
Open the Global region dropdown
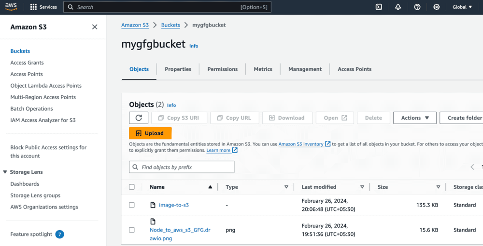(x=462, y=7)
